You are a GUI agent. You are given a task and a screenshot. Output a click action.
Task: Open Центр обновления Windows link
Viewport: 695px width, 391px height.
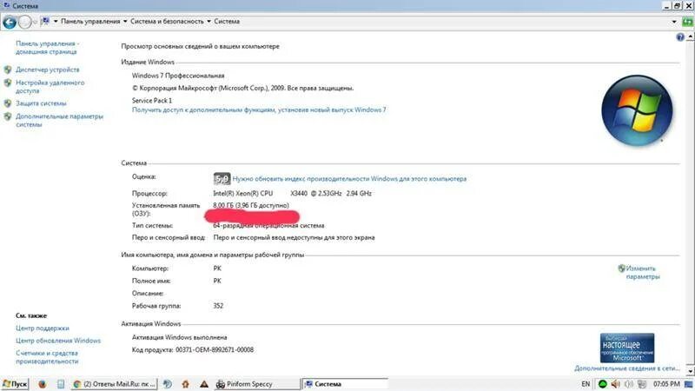[58, 341]
